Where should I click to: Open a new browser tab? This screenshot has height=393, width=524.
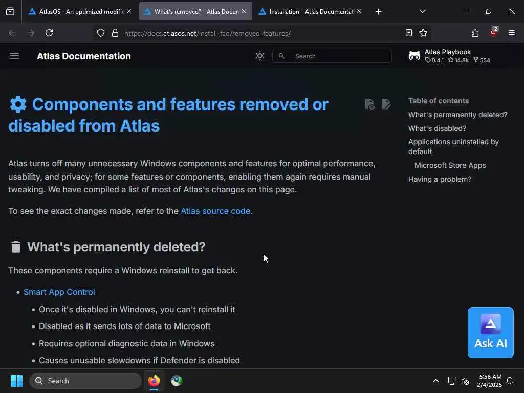click(378, 12)
